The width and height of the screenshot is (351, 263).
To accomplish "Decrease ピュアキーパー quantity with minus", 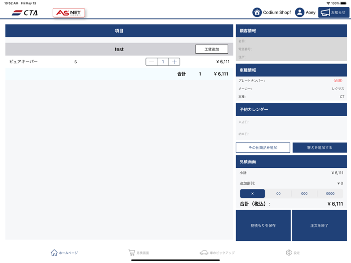I will (151, 62).
